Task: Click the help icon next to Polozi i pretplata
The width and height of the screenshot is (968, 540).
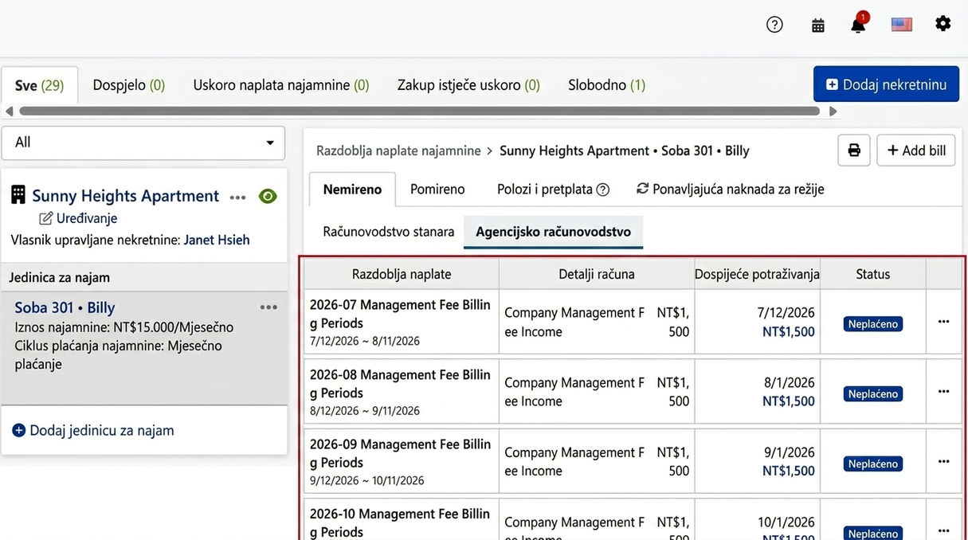Action: pyautogui.click(x=603, y=190)
